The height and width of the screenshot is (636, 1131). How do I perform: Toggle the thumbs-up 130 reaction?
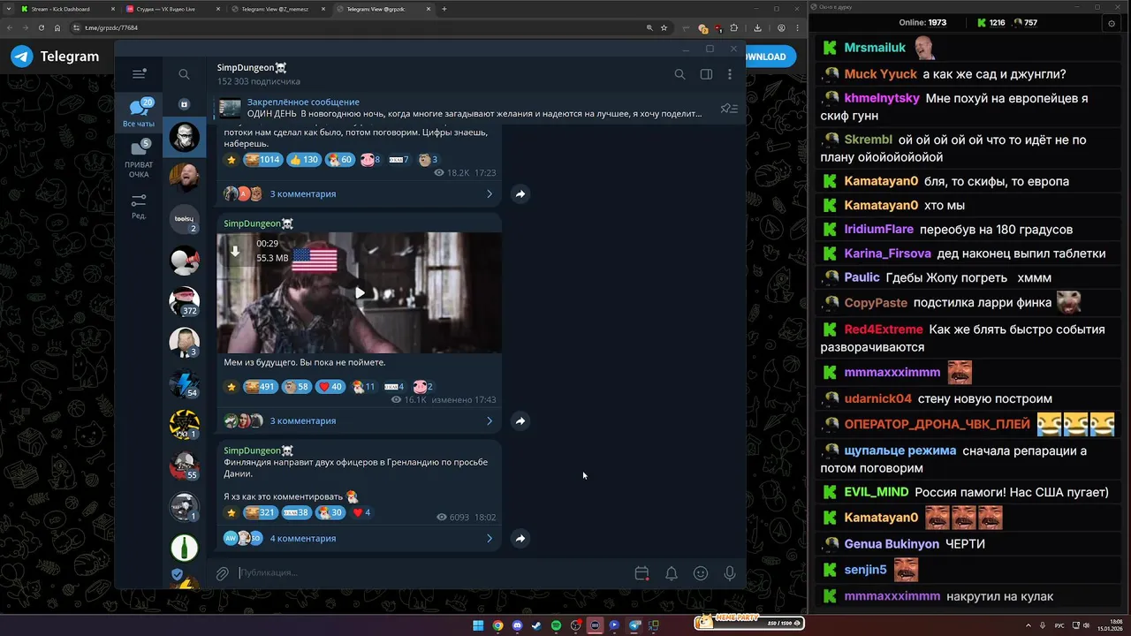pos(303,160)
